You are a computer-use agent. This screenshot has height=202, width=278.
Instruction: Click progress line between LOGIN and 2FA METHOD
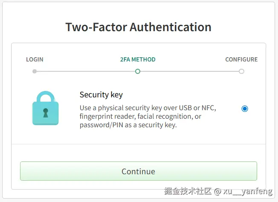85,71
